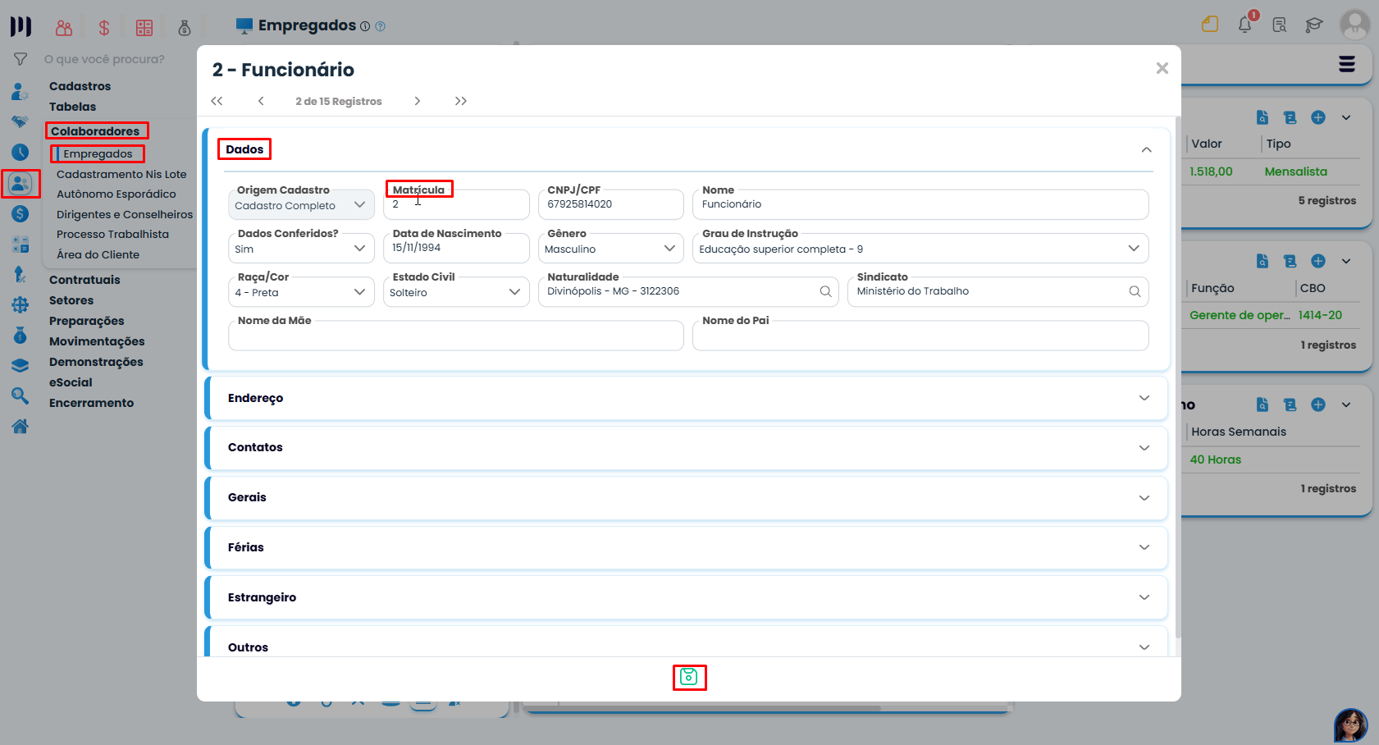Go to the next record

[417, 101]
